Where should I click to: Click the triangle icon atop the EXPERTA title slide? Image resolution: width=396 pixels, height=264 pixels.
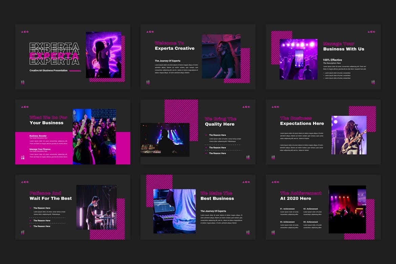(x=22, y=31)
